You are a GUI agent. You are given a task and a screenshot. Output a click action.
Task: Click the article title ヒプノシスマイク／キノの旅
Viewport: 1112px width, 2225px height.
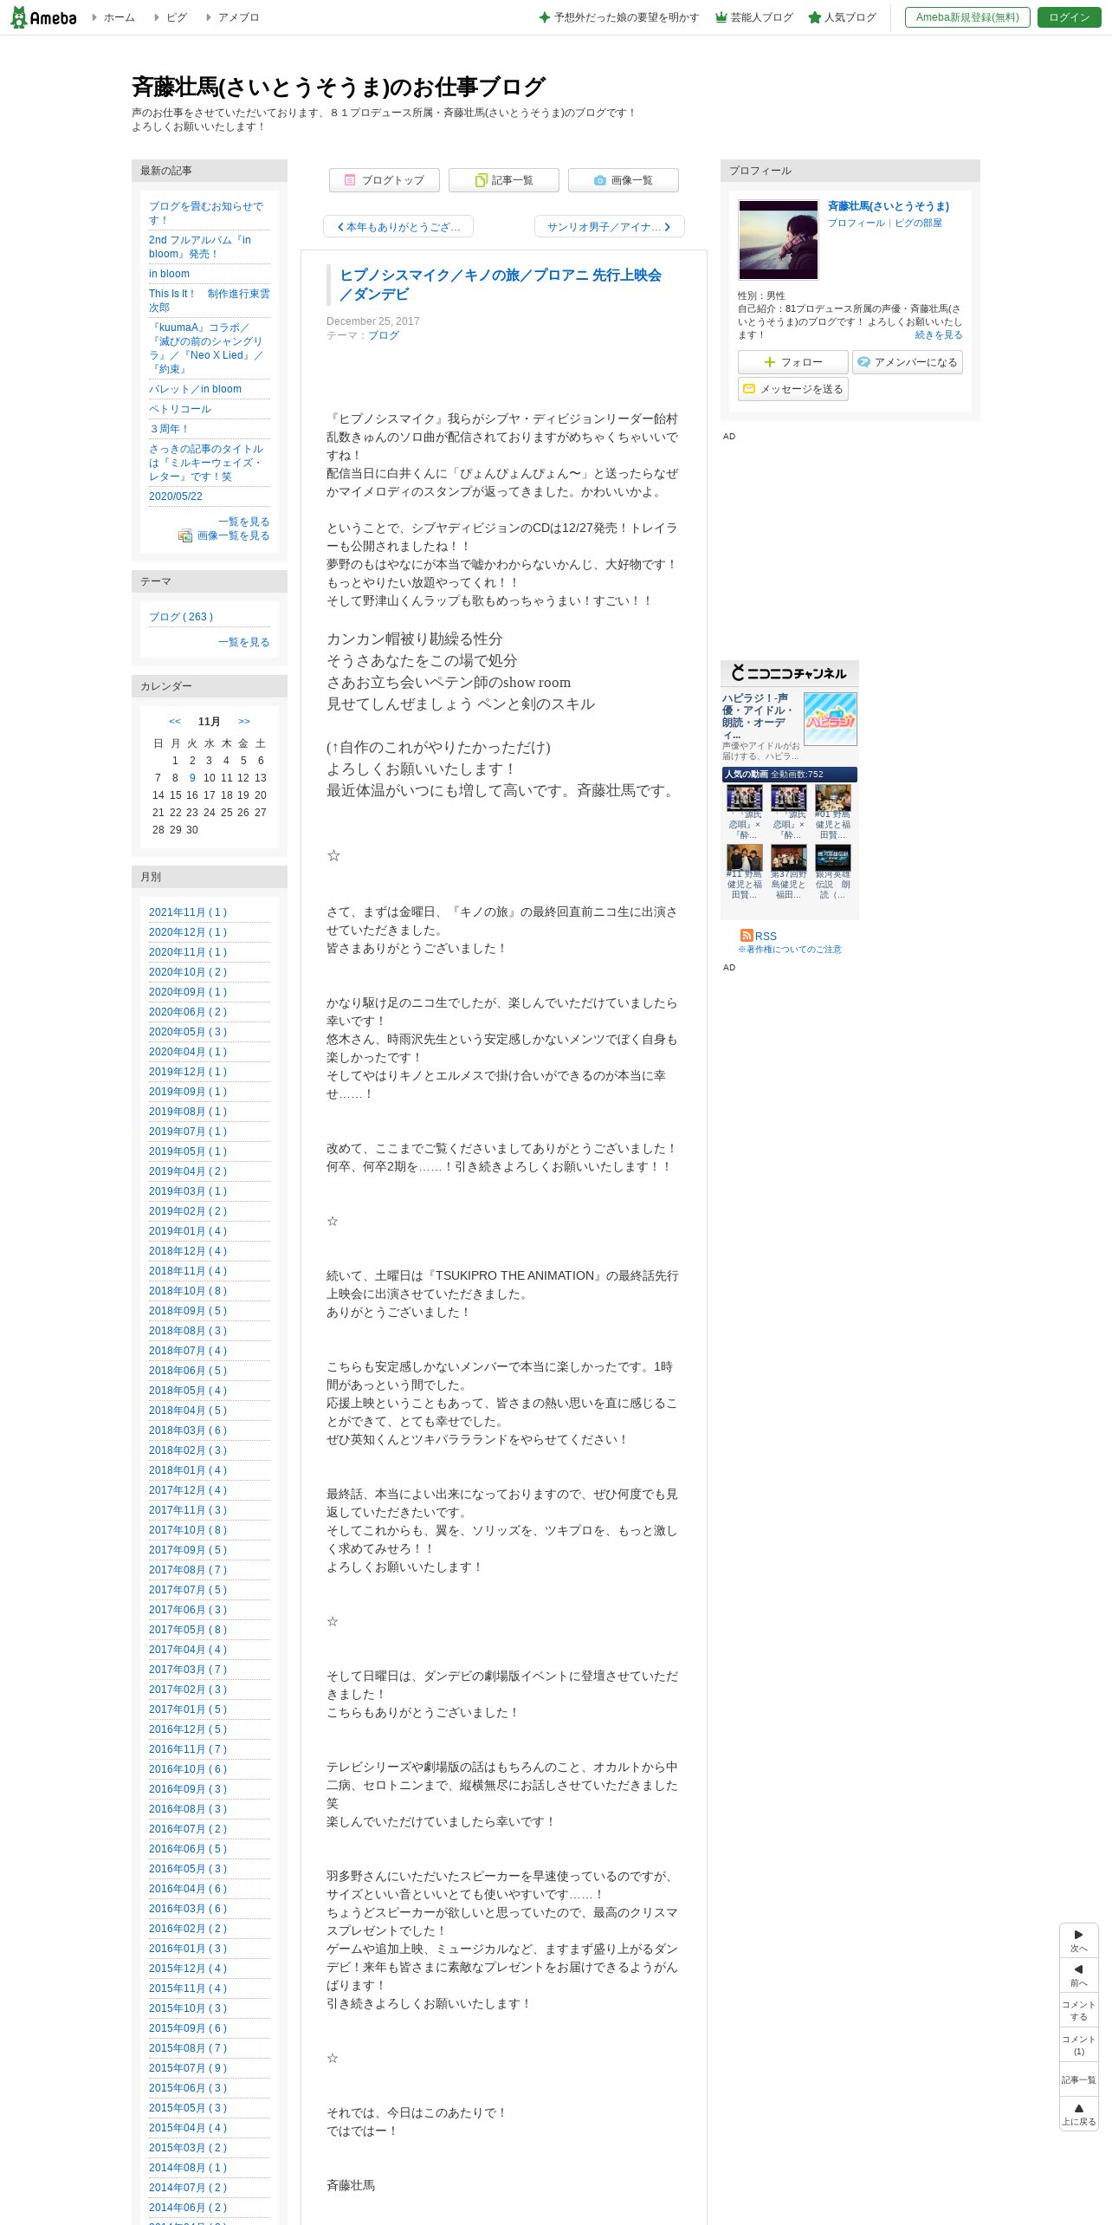coord(501,285)
